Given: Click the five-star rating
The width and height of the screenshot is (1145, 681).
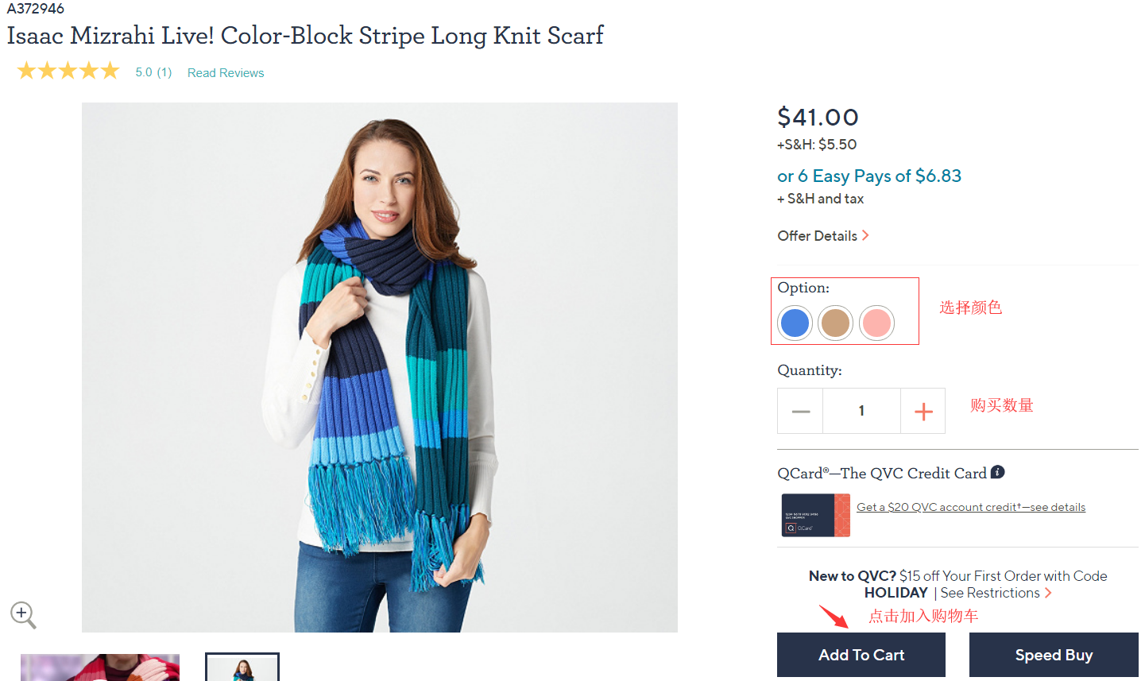Looking at the screenshot, I should pyautogui.click(x=68, y=72).
